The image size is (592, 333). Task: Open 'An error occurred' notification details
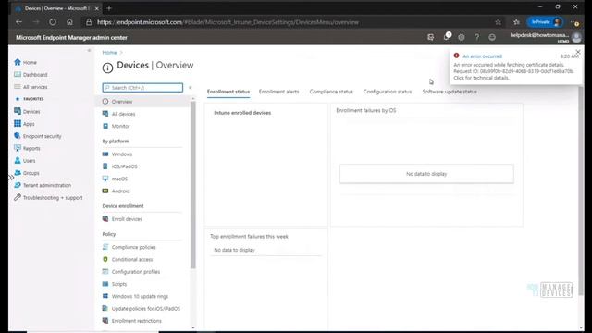point(482,56)
